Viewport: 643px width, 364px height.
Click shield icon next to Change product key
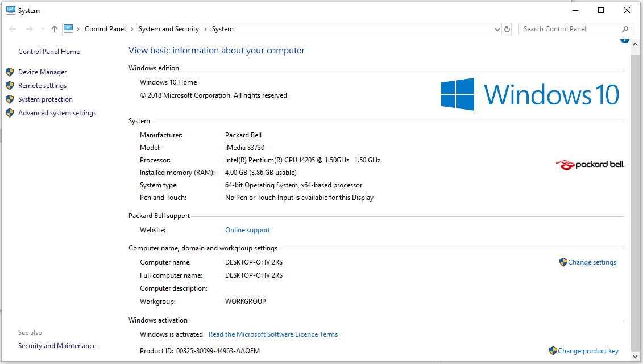point(553,350)
